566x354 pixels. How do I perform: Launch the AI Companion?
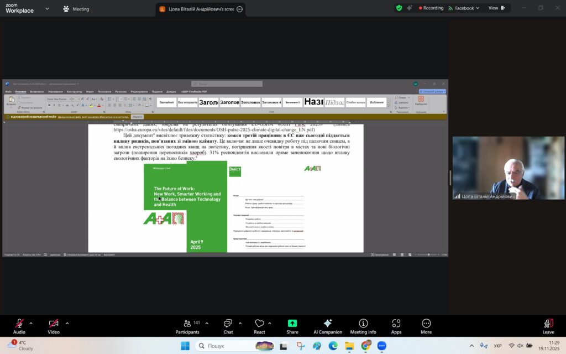(x=327, y=326)
